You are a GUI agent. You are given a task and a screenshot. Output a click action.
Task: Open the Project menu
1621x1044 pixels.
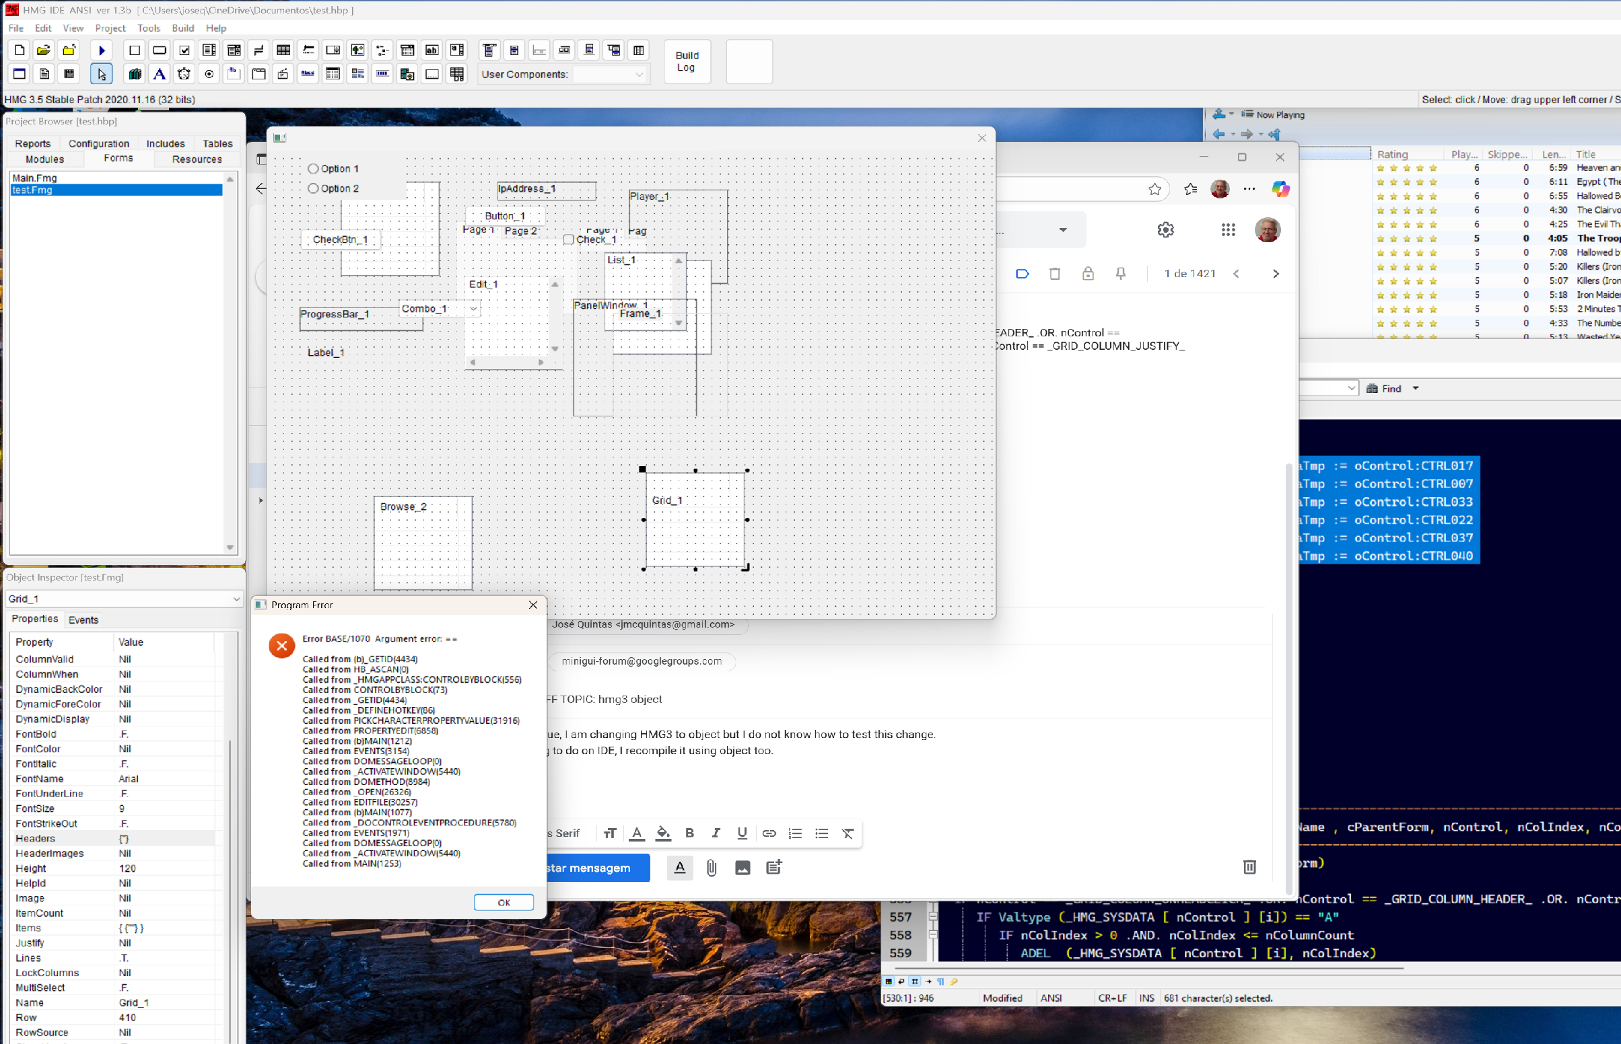pos(110,28)
